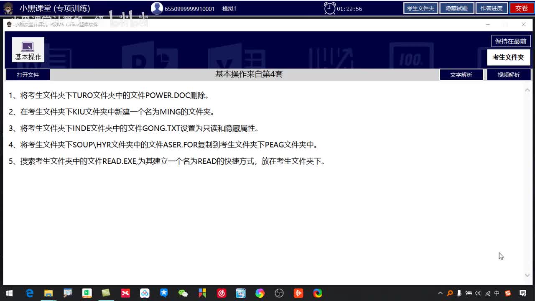Minimize the 小黑课堂 question window
Image resolution: width=535 pixels, height=301 pixels.
point(488,25)
